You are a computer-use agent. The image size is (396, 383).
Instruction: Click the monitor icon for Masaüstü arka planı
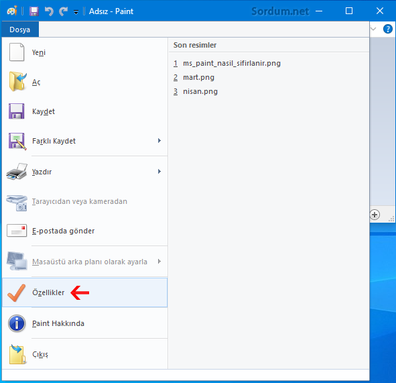point(17,261)
